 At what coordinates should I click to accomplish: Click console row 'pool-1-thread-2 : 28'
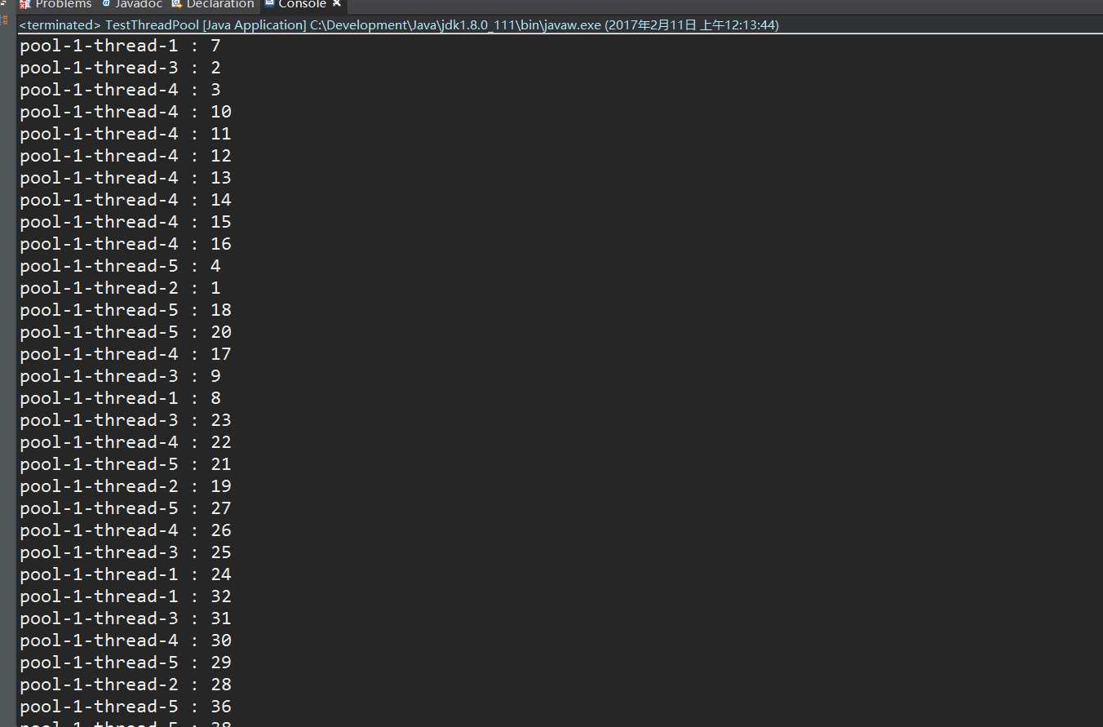tap(126, 685)
